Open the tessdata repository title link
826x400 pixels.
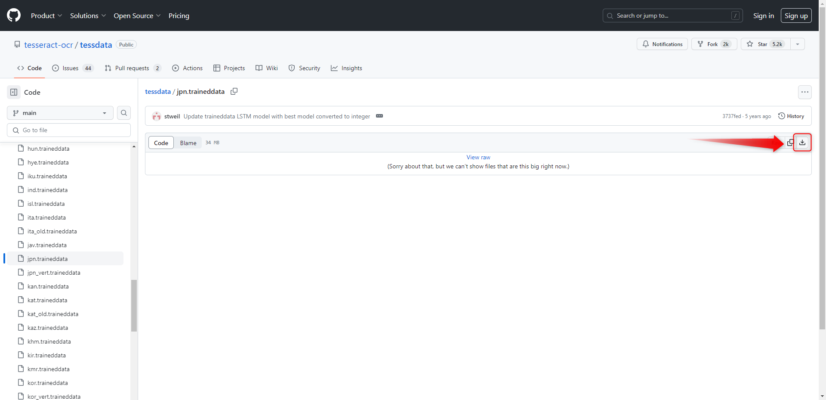pyautogui.click(x=96, y=45)
